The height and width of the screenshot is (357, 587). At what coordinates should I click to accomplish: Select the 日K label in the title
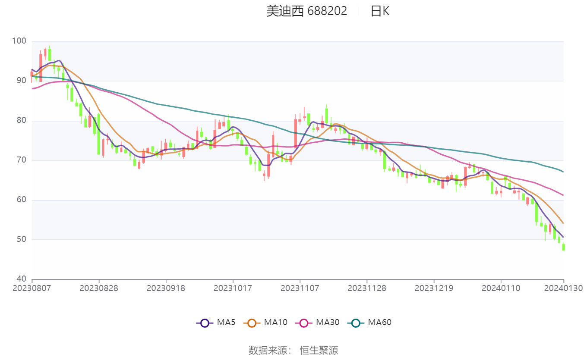click(380, 11)
